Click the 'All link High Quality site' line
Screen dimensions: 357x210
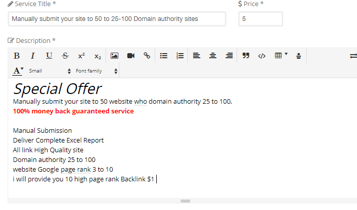pos(48,150)
